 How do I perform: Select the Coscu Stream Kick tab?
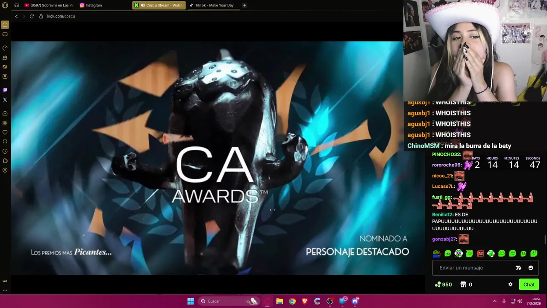point(159,5)
